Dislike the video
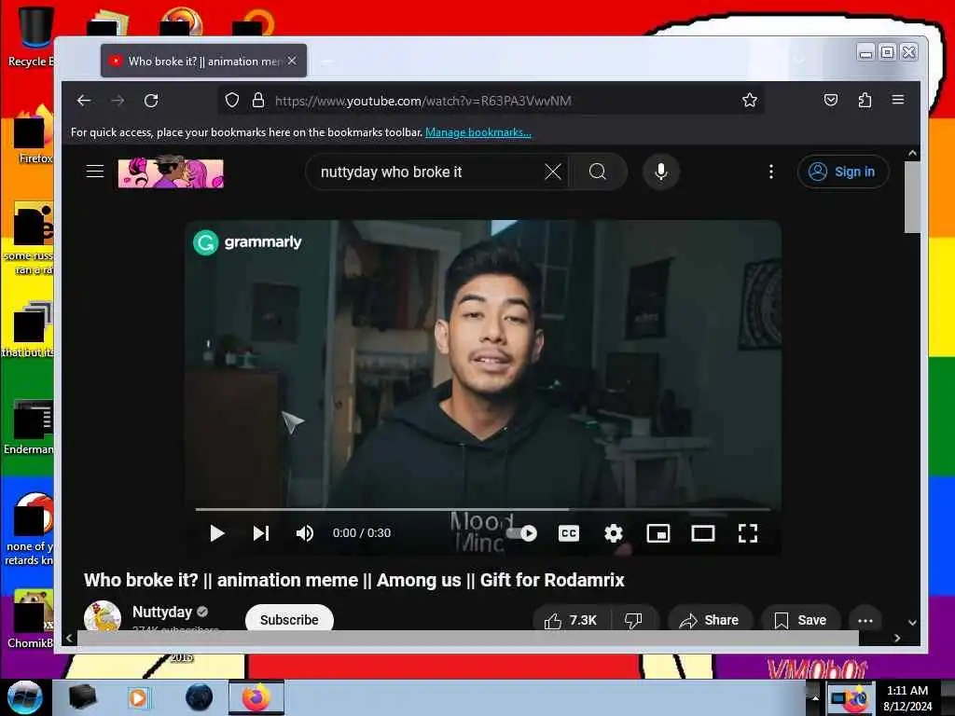This screenshot has height=716, width=955. [x=633, y=620]
